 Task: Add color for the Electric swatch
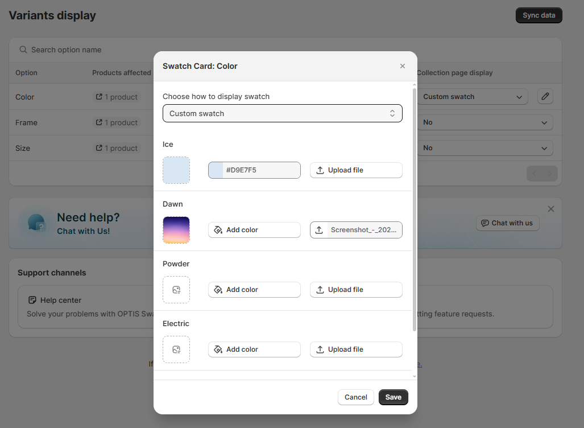tap(254, 349)
